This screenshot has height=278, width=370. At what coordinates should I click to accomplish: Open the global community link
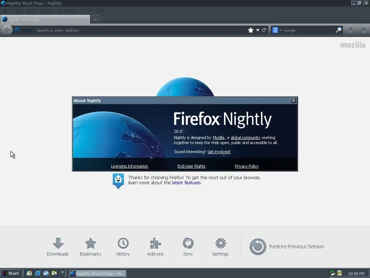(x=245, y=138)
